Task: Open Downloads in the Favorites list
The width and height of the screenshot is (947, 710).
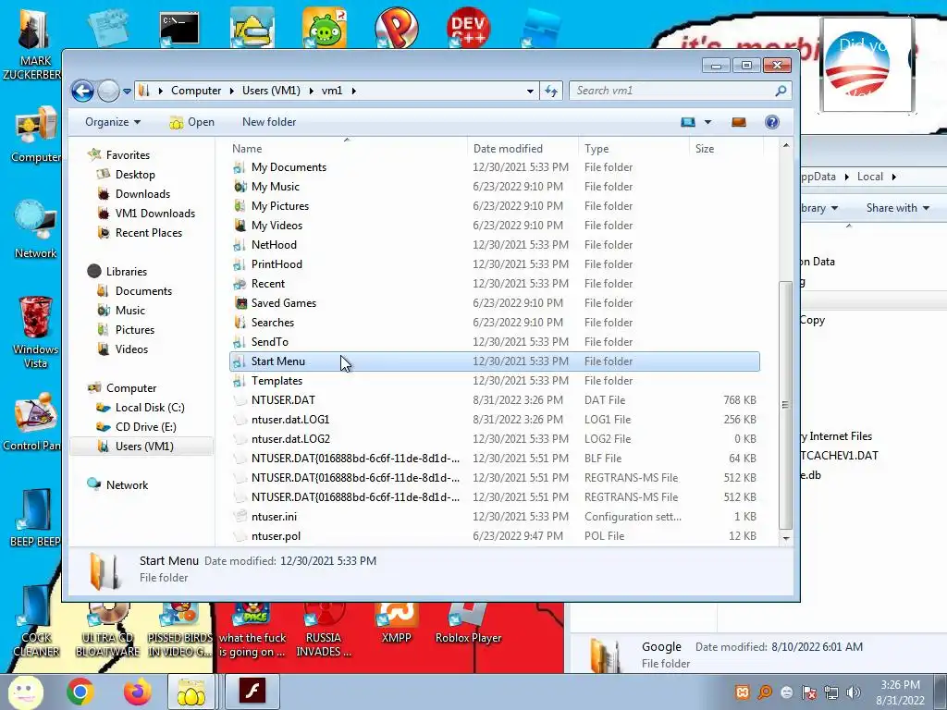Action: [142, 194]
